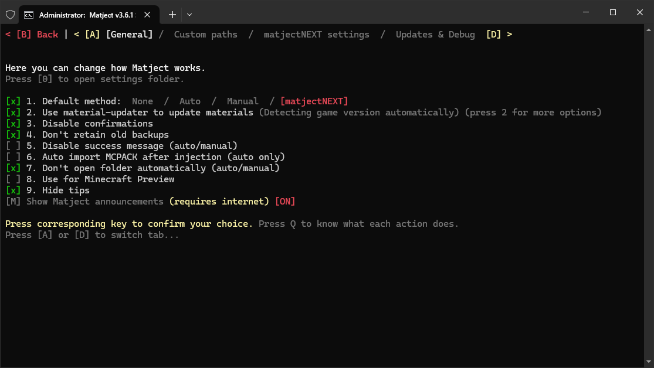654x368 pixels.
Task: Toggle checkbox for Use material-updater option
Action: [13, 113]
